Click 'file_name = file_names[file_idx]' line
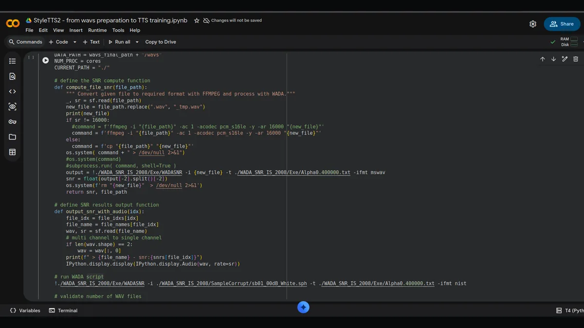Viewport: 584px width, 328px height. (112, 224)
